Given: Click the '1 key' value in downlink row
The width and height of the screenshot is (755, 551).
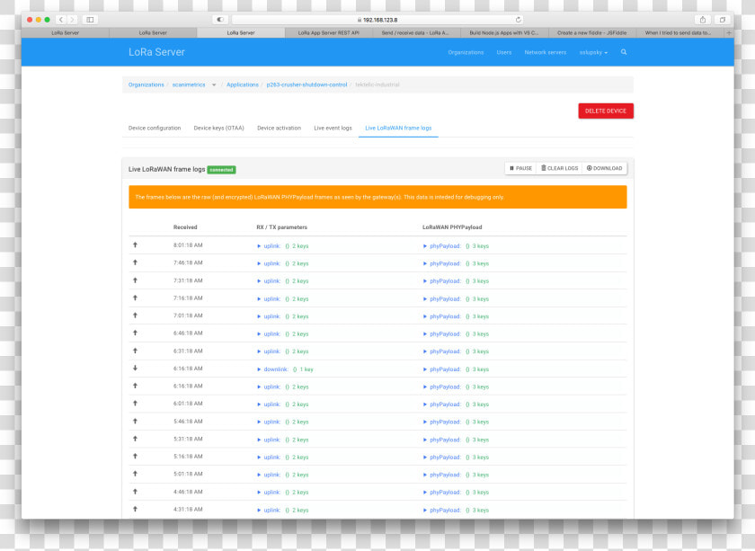Looking at the screenshot, I should pyautogui.click(x=306, y=369).
